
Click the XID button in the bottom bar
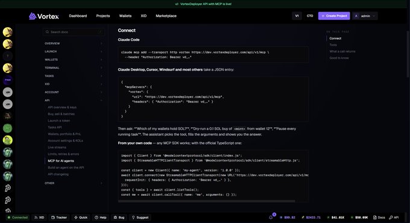39,218
